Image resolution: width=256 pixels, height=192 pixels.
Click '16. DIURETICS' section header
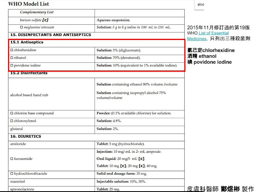coord(96,137)
